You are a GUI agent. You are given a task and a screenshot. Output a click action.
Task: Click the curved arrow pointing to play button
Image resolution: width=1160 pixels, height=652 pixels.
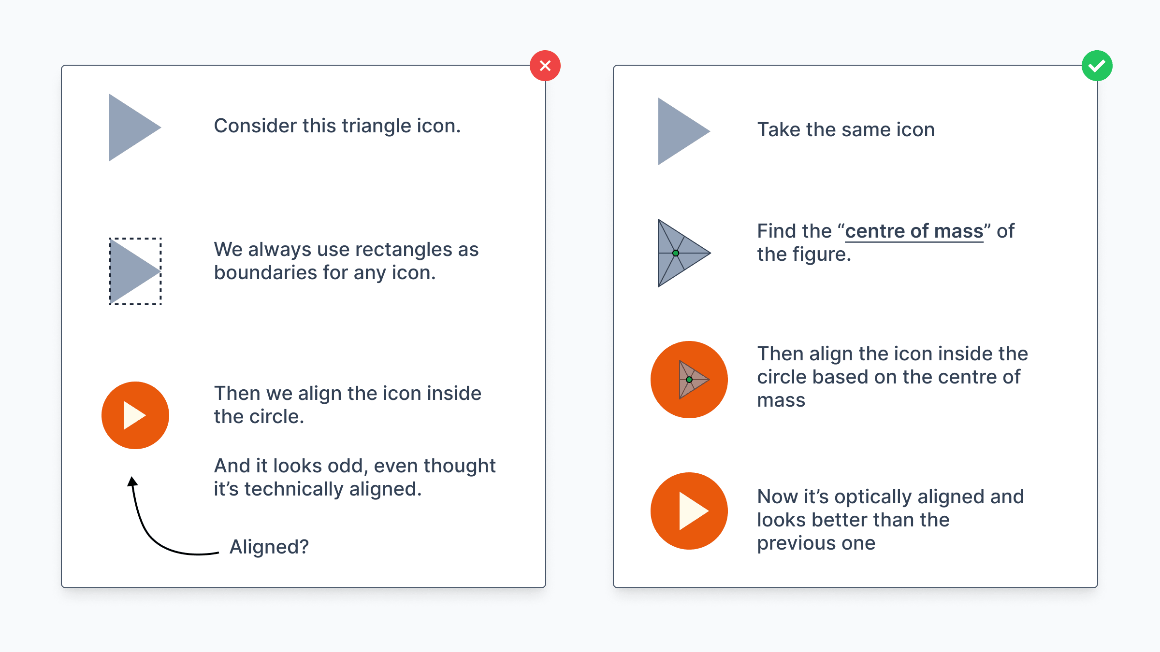click(x=173, y=516)
